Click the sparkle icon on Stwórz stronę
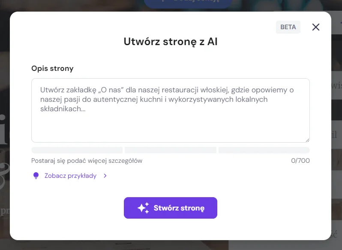The image size is (342, 250). (x=143, y=208)
